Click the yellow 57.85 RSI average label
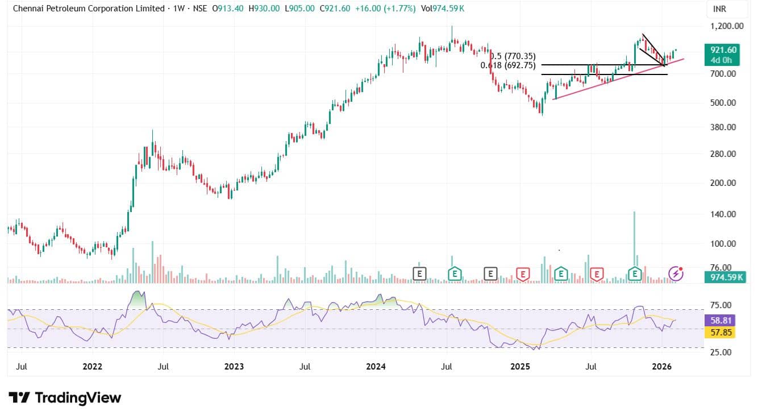This screenshot has width=758, height=419. (719, 333)
